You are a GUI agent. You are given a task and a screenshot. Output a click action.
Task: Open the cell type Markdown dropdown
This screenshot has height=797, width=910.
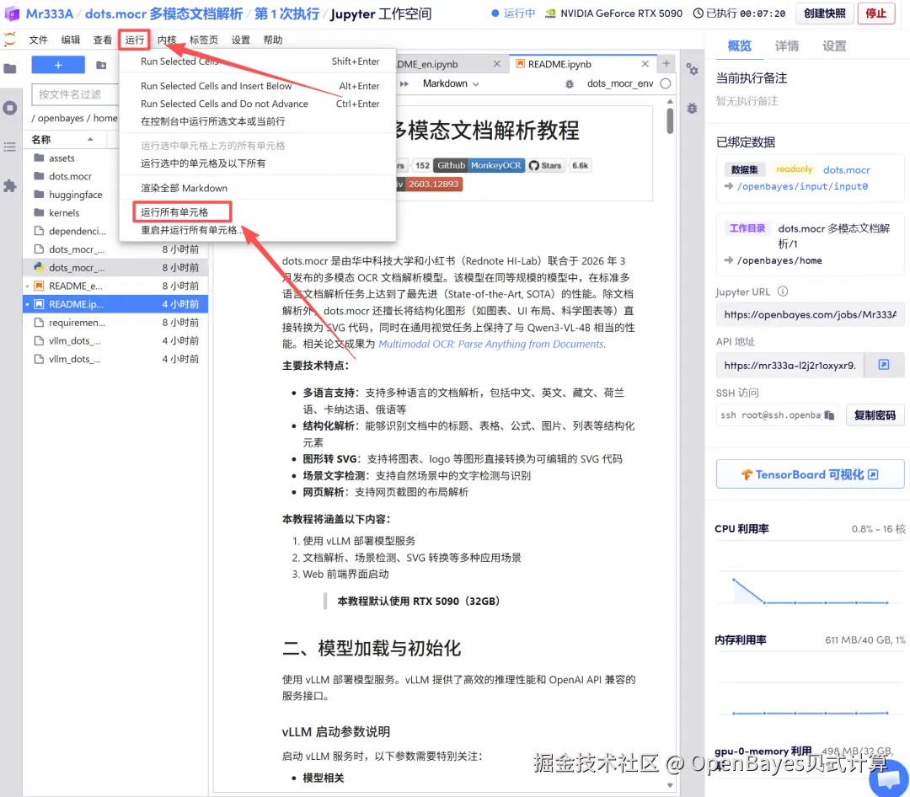point(450,83)
